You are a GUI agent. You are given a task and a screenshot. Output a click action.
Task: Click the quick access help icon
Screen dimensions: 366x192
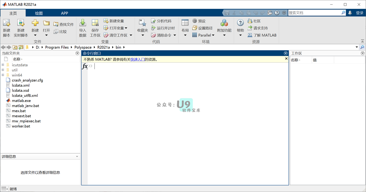[277, 13]
